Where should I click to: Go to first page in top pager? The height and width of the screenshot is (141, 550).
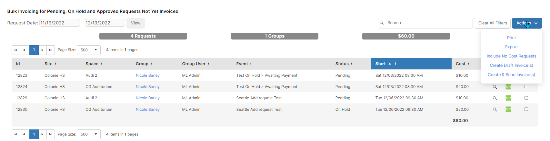[16, 50]
